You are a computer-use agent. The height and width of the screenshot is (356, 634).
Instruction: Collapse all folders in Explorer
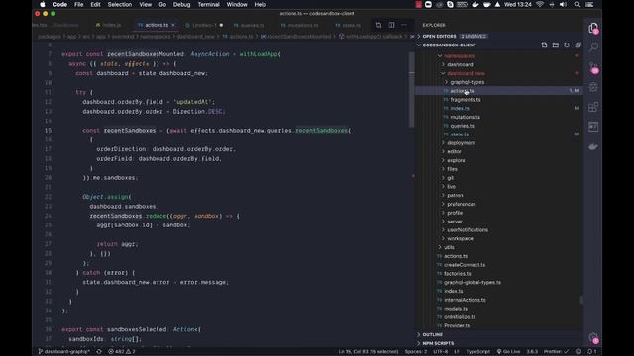tap(578, 45)
